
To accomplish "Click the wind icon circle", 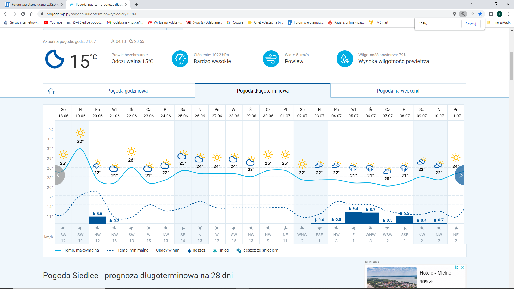I will click(x=271, y=59).
